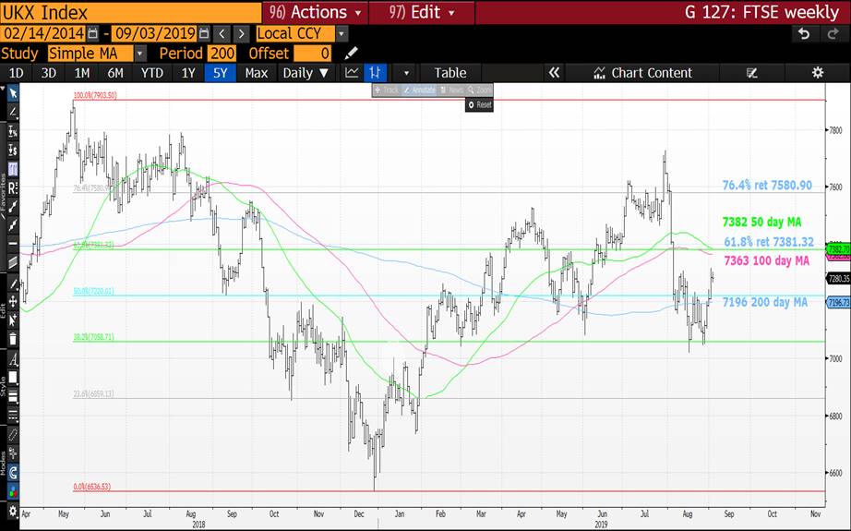Select the YTD range tab
The image size is (851, 531).
152,73
